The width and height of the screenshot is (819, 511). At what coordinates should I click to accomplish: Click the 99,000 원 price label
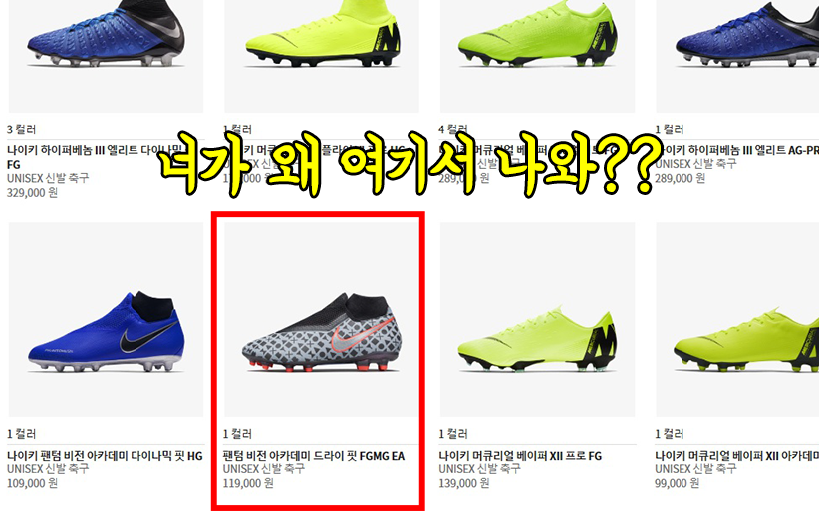677,483
